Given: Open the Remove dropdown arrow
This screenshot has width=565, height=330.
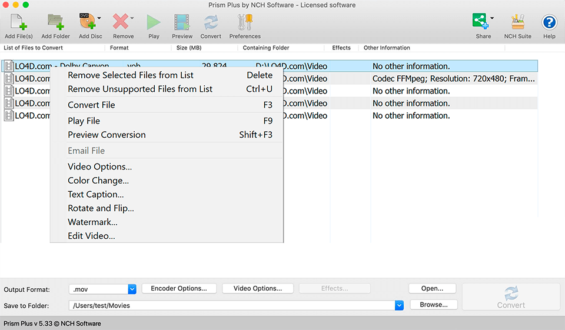Looking at the screenshot, I should tap(132, 18).
